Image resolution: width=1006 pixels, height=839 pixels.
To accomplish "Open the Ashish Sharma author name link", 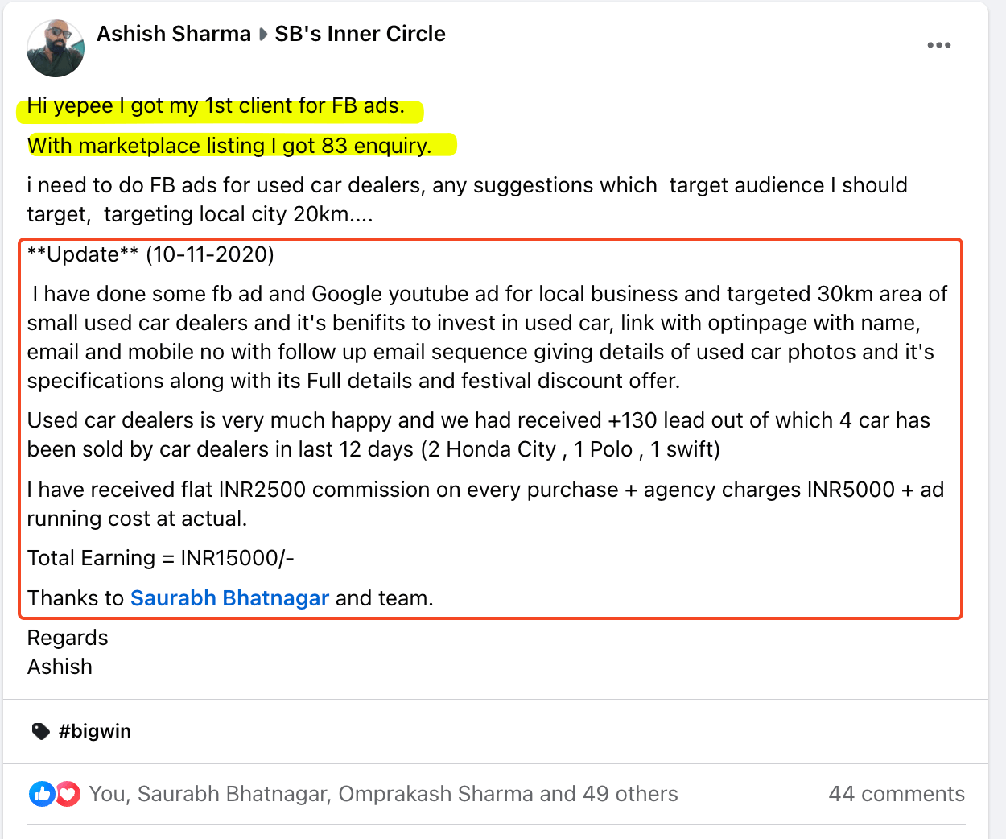I will 174,34.
